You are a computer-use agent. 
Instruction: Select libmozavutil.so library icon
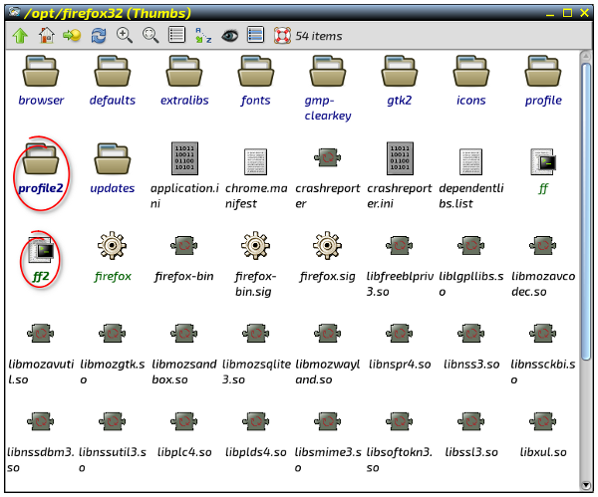[x=41, y=334]
